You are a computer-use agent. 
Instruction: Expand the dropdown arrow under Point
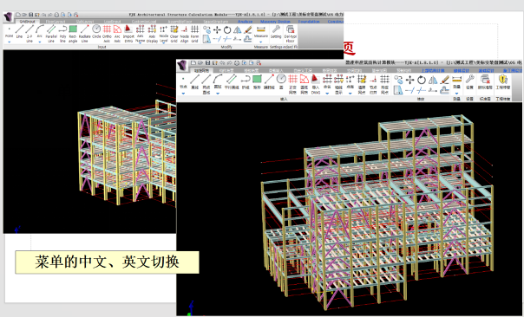pos(9,42)
